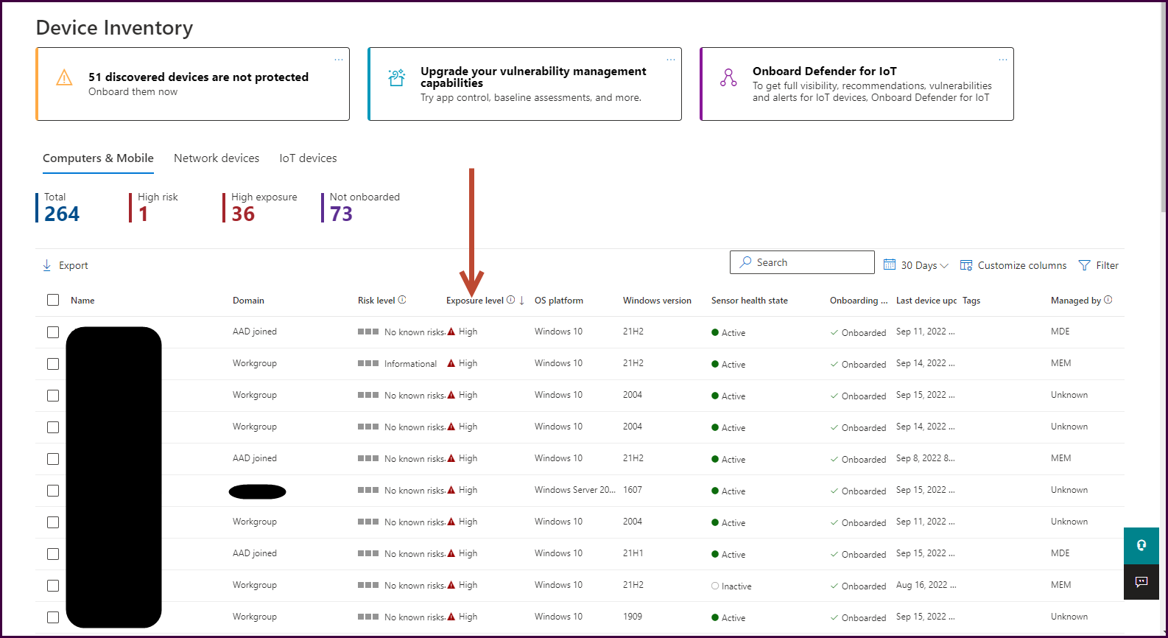The height and width of the screenshot is (638, 1168).
Task: Check the first device row checkbox
Action: pos(53,332)
